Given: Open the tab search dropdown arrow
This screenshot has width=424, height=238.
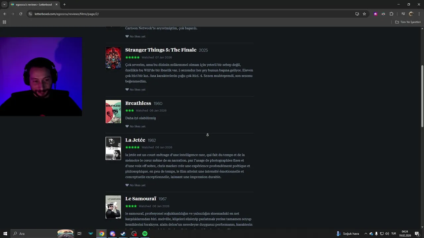Looking at the screenshot, I should (x=4, y=5).
